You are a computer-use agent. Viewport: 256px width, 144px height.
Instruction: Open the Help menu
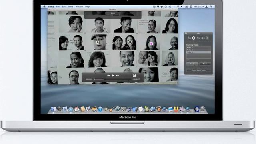click(x=87, y=6)
